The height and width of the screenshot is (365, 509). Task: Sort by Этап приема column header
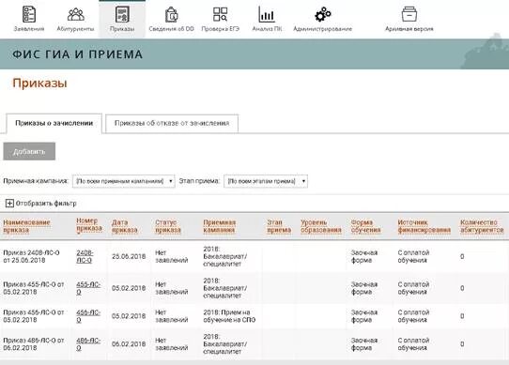pos(279,226)
